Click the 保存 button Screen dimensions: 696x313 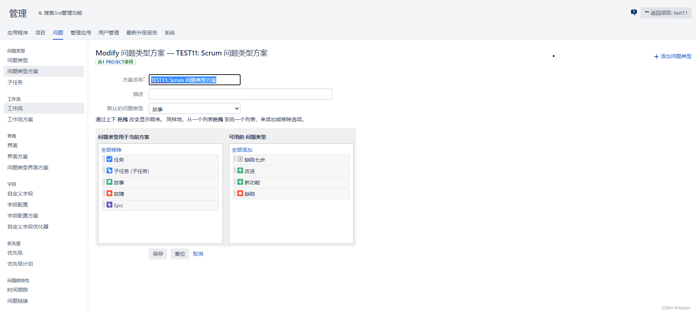click(x=158, y=254)
